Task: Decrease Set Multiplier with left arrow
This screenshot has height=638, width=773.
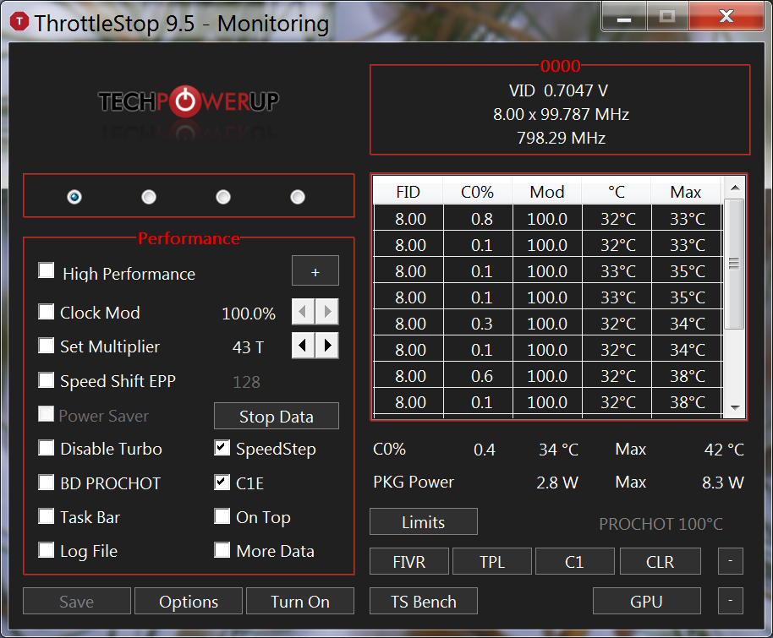Action: pyautogui.click(x=303, y=346)
